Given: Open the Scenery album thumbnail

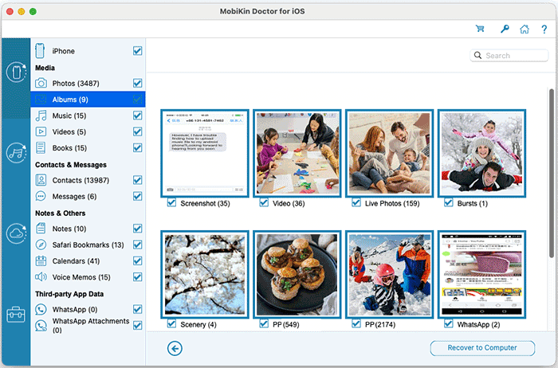Looking at the screenshot, I should [x=205, y=274].
